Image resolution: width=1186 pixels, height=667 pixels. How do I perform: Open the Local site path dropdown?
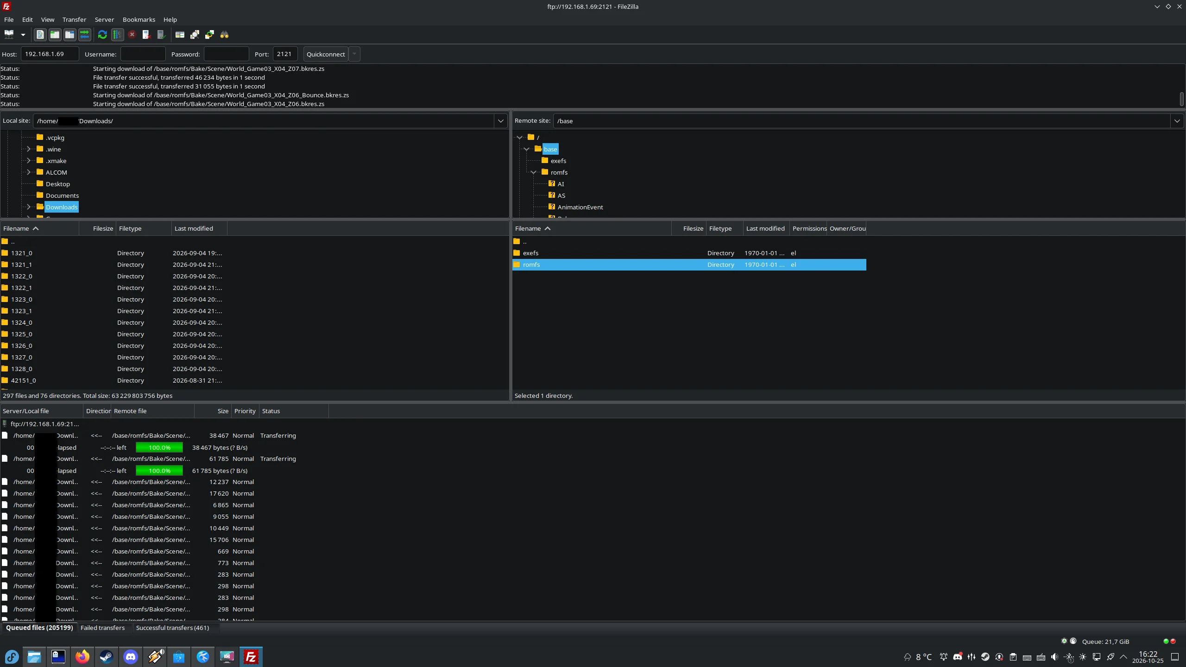point(501,121)
